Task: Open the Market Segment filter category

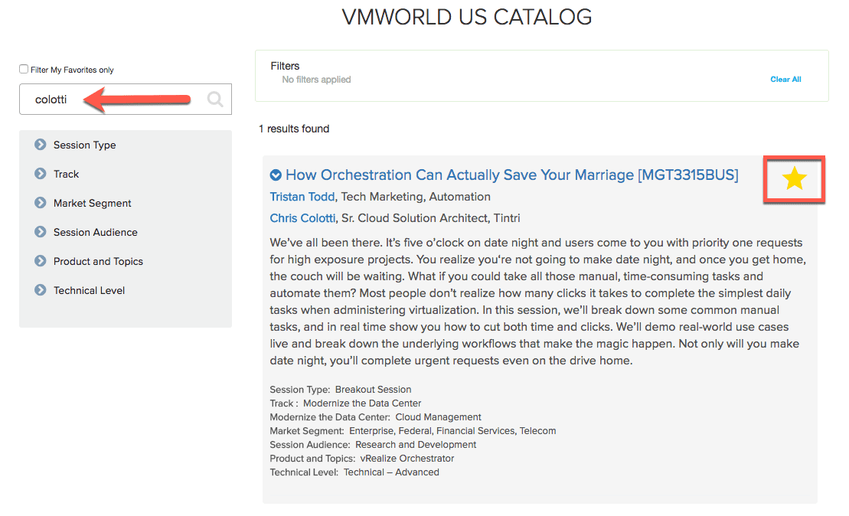Action: (92, 203)
